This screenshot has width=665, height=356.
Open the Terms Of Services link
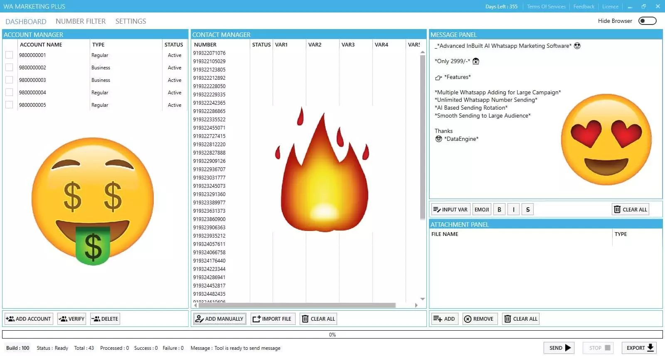click(x=546, y=7)
